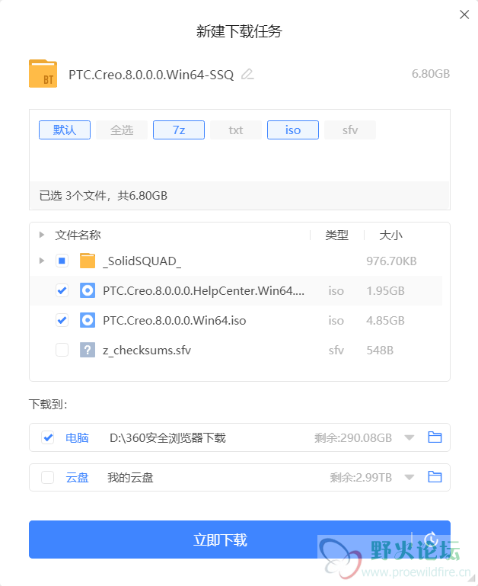Select the PTC.Creo.8.0.0.0.HelpCenter.Win64 file name
Viewport: 478px width, 586px height.
[203, 290]
